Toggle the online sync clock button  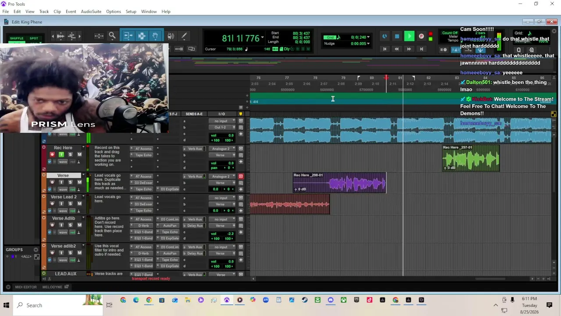pyautogui.click(x=385, y=36)
